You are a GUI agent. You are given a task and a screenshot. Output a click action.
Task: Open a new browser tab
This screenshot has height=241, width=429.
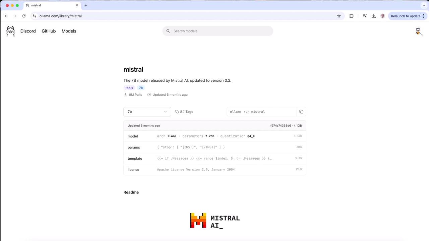(86, 5)
